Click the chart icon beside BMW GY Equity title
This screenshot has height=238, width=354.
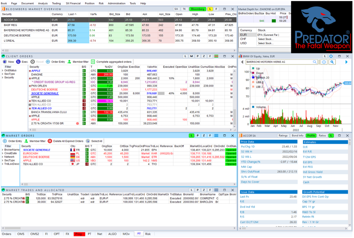click(241, 56)
